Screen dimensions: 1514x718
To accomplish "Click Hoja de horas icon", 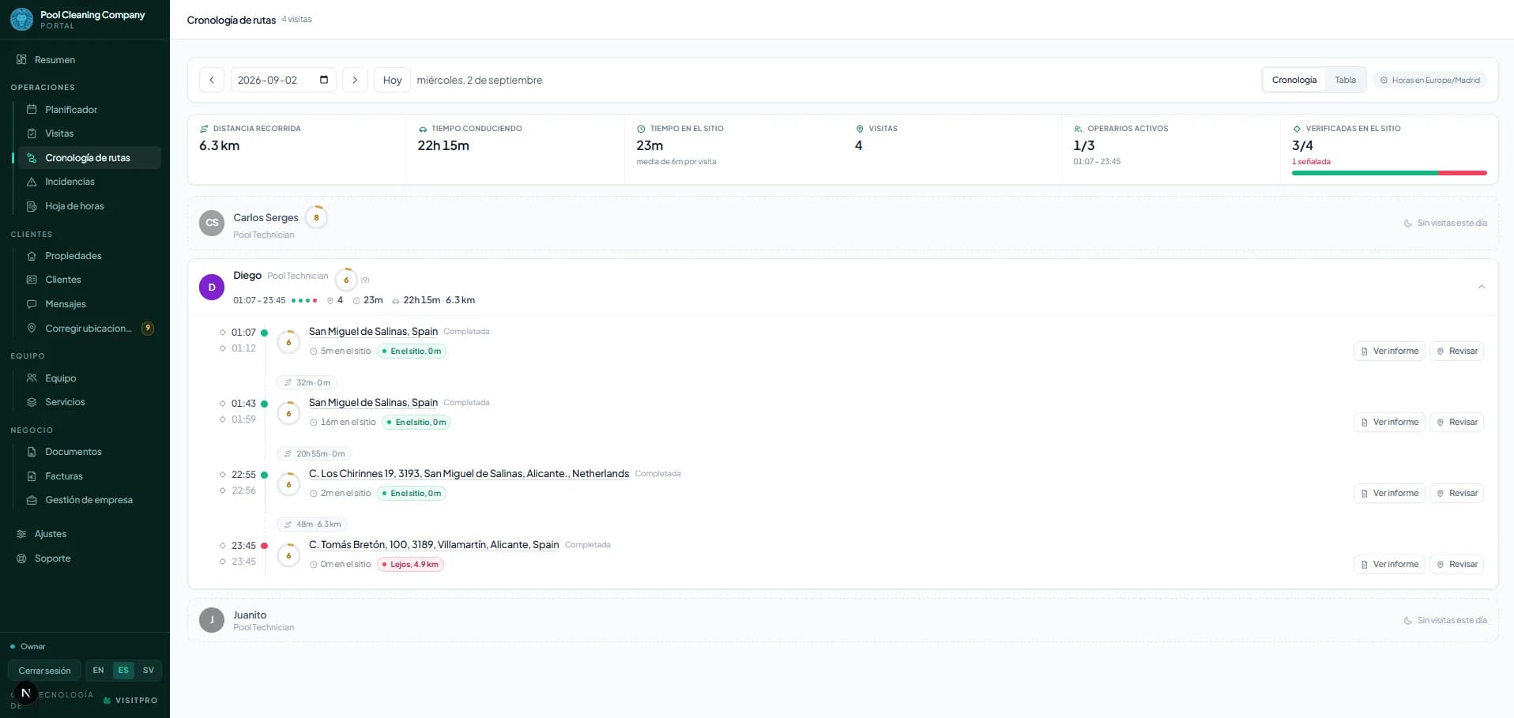I will click(x=32, y=206).
